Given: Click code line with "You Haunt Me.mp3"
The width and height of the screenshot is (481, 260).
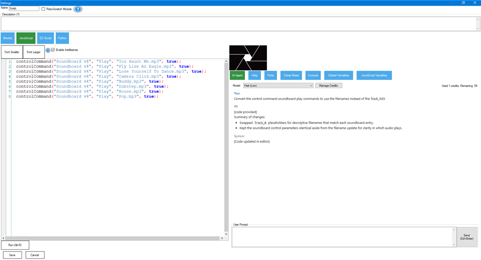Looking at the screenshot, I should 99,61.
